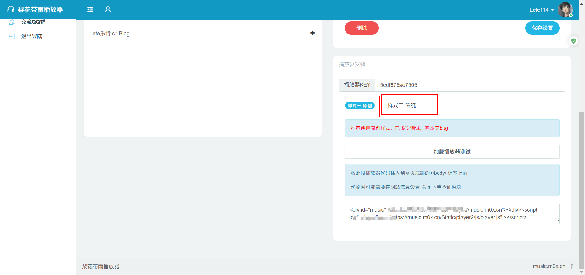Click the headphone logo icon
Screen dimensions: 585x275
tap(11, 9)
